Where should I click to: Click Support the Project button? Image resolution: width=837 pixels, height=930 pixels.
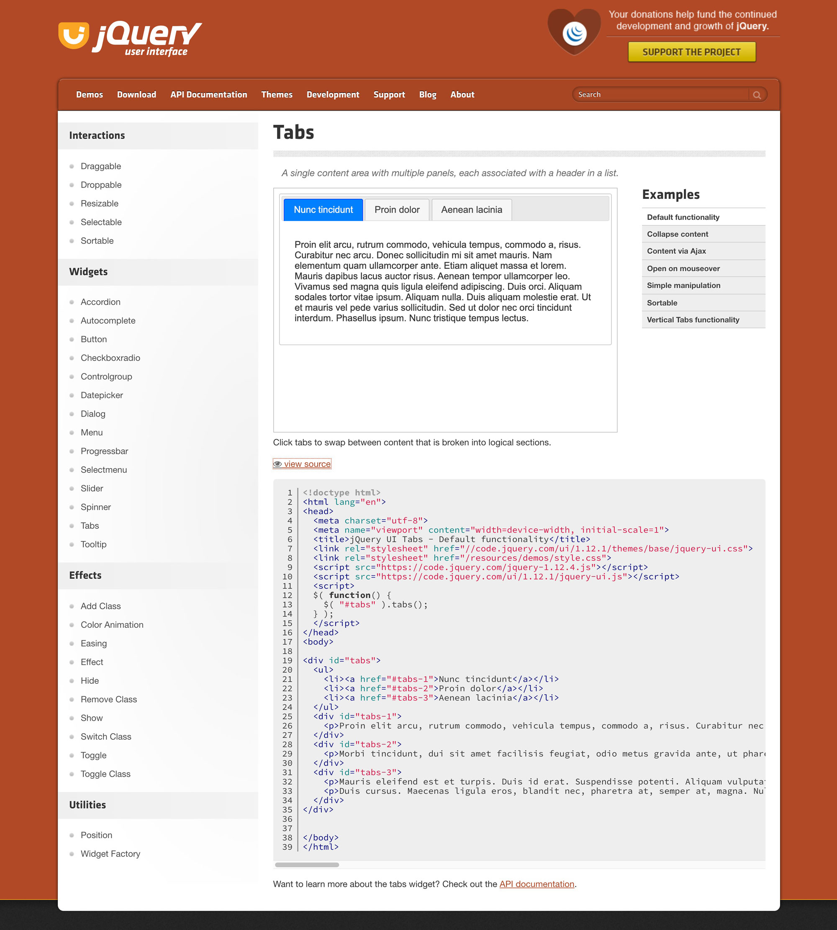692,52
